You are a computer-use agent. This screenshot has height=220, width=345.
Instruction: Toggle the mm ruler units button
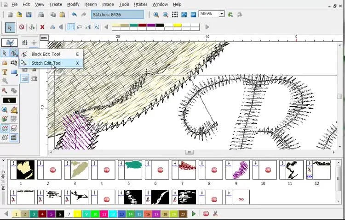pyautogui.click(x=44, y=38)
